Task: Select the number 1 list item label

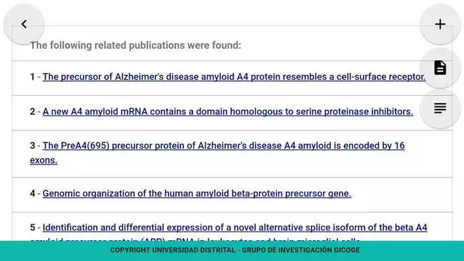Action: tap(32, 77)
